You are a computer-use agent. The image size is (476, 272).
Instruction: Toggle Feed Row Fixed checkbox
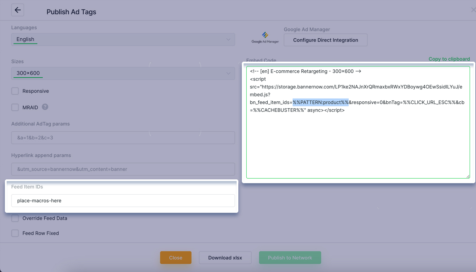15,233
